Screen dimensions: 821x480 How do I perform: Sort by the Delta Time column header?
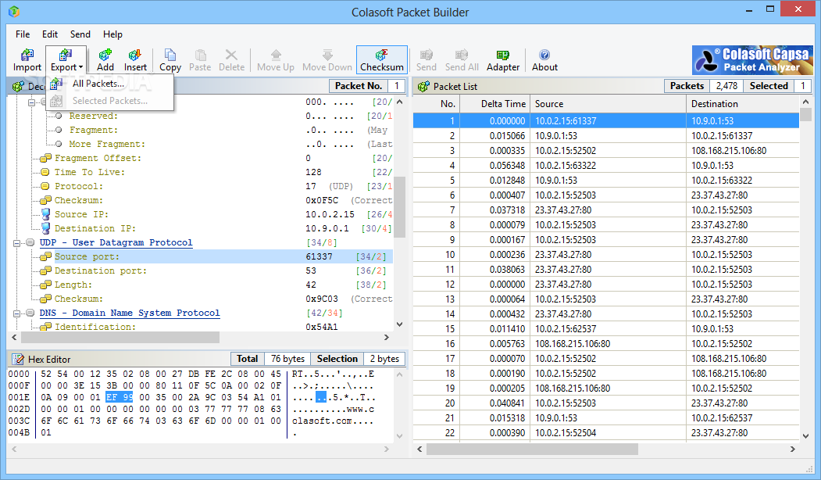pos(494,104)
